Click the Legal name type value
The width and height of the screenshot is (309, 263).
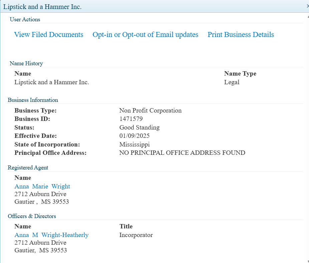tap(232, 82)
